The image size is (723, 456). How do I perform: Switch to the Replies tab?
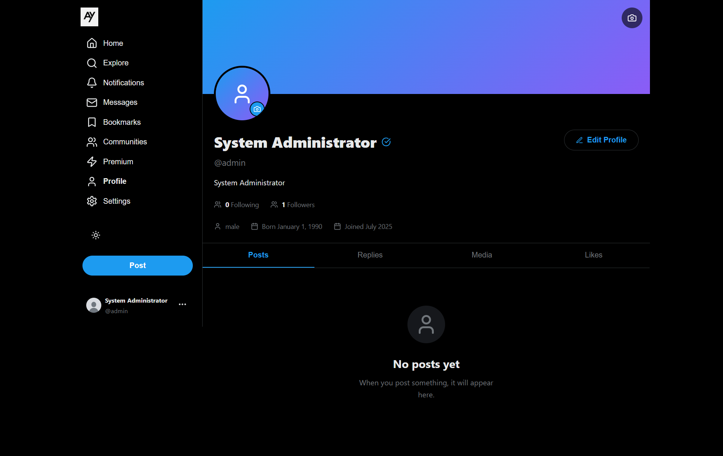click(370, 255)
